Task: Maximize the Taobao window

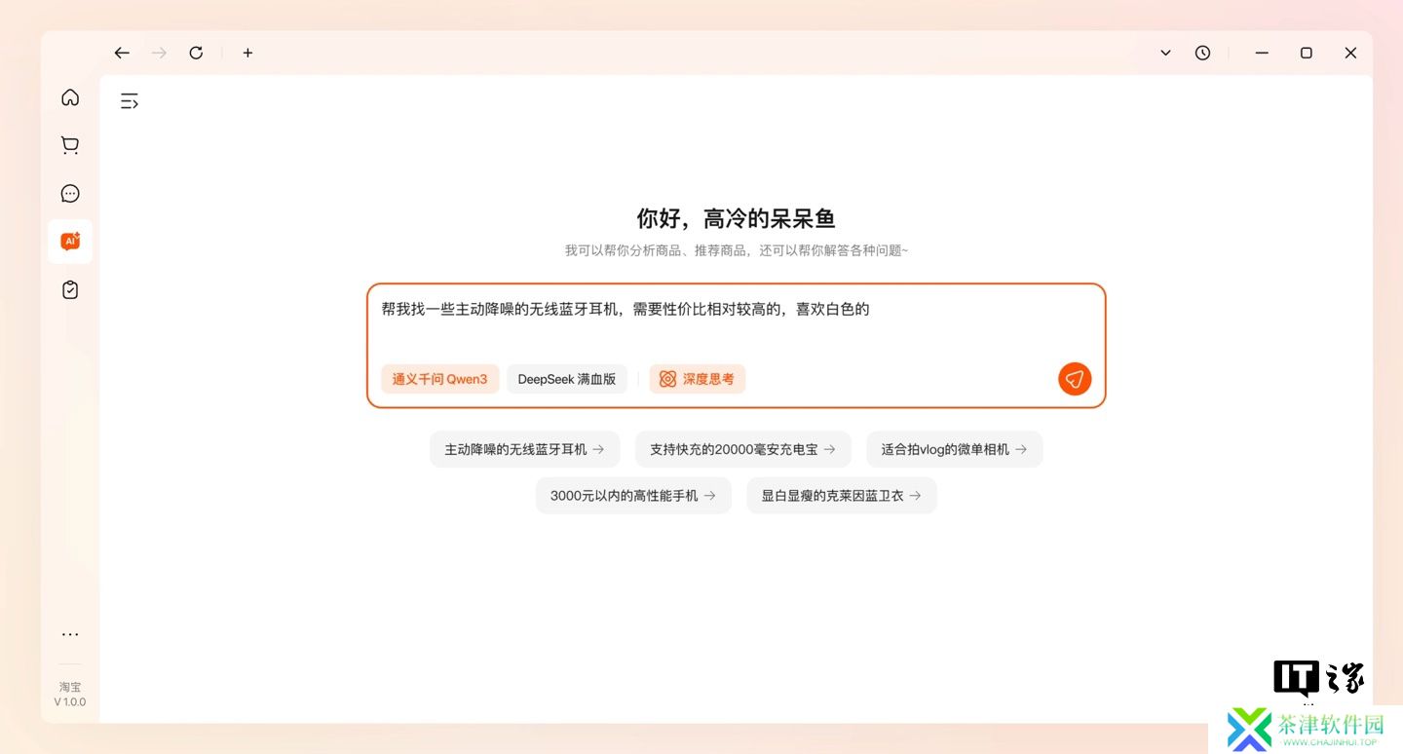Action: 1307,53
